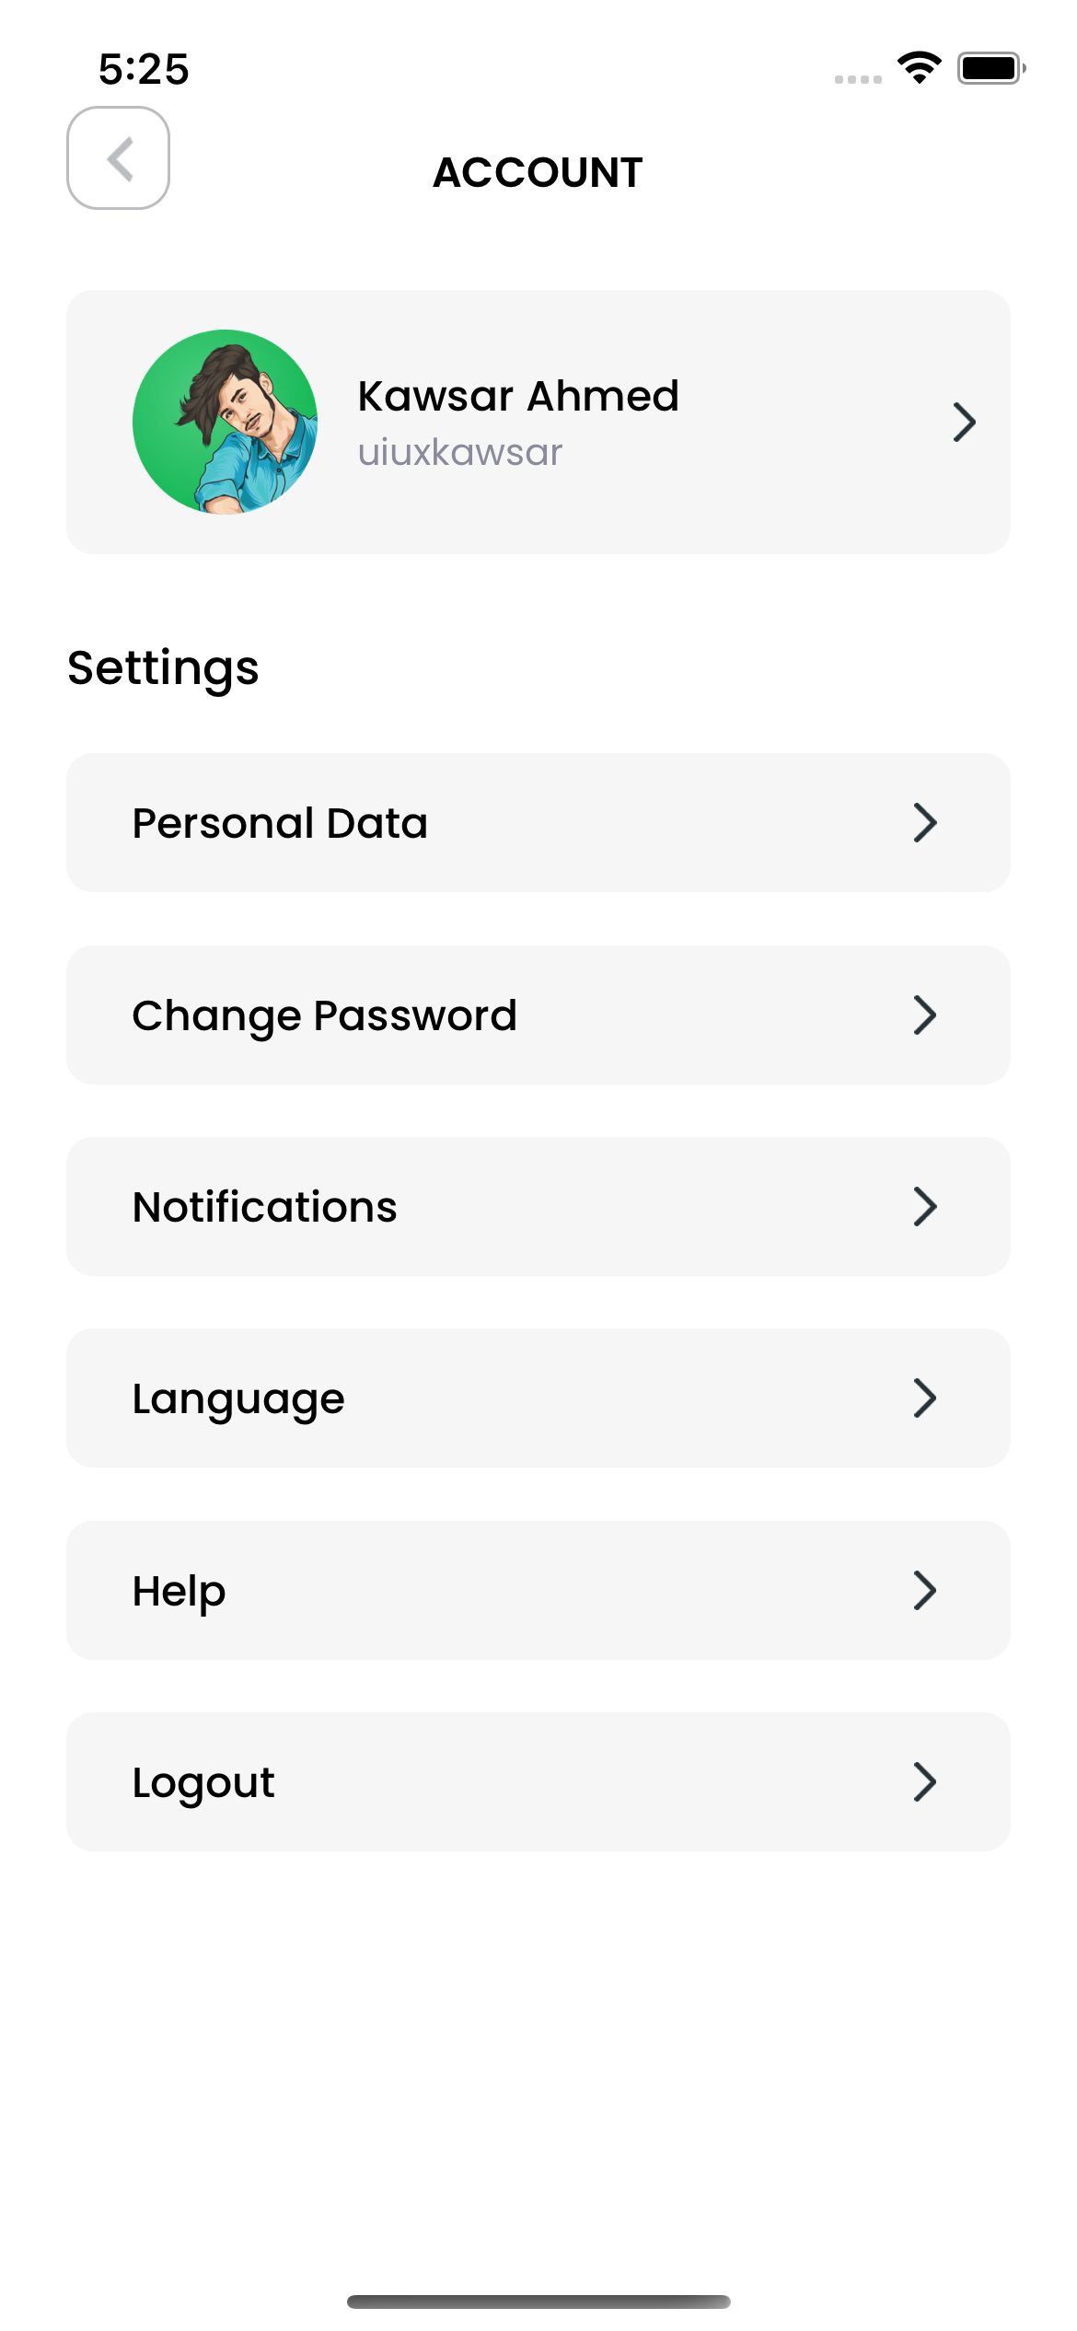Click the battery status icon
The image size is (1077, 2331).
coord(990,68)
